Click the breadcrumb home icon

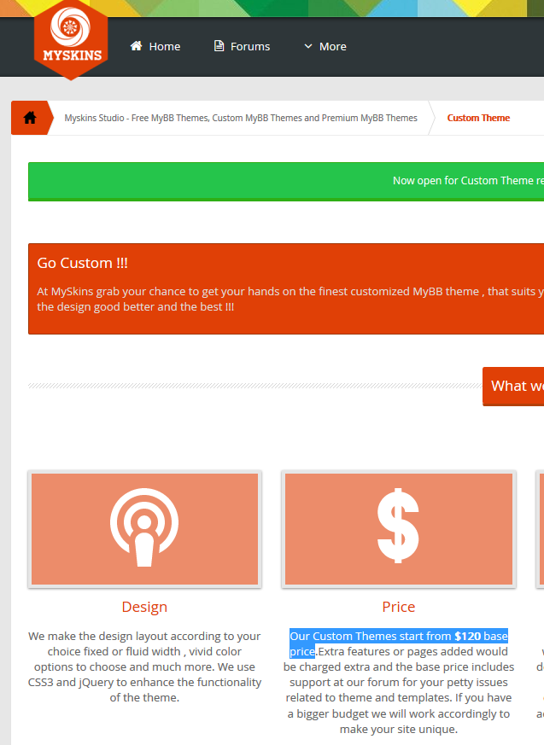pyautogui.click(x=30, y=118)
